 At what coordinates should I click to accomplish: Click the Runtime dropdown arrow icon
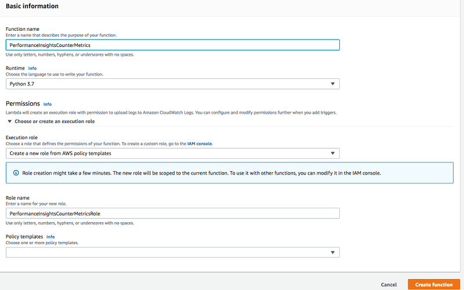pos(333,84)
